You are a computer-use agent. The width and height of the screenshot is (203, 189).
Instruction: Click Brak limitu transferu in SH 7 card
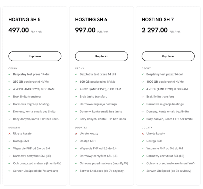[x=160, y=97]
